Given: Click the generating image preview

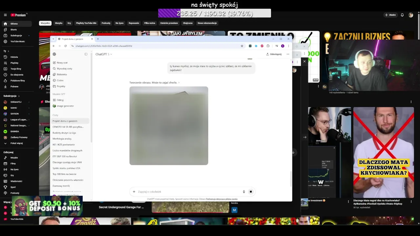Looking at the screenshot, I should 169,126.
